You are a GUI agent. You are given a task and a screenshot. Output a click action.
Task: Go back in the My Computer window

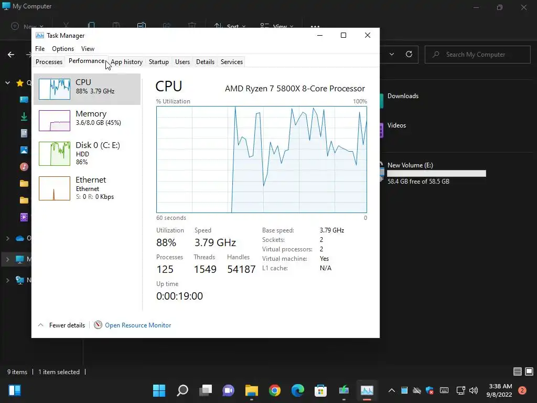tap(11, 55)
